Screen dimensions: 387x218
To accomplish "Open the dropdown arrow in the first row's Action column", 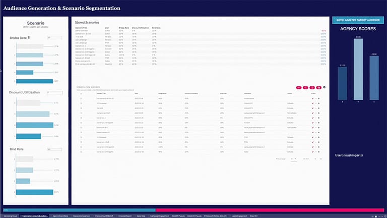I will [x=316, y=98].
